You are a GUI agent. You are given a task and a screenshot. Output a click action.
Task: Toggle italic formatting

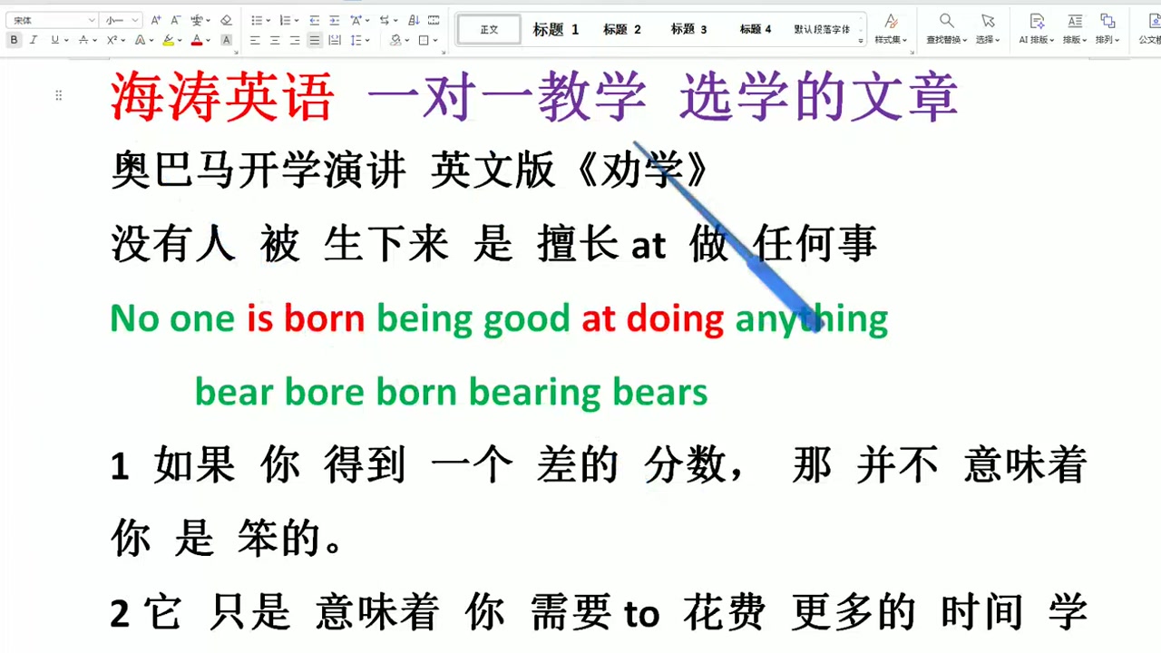(34, 40)
